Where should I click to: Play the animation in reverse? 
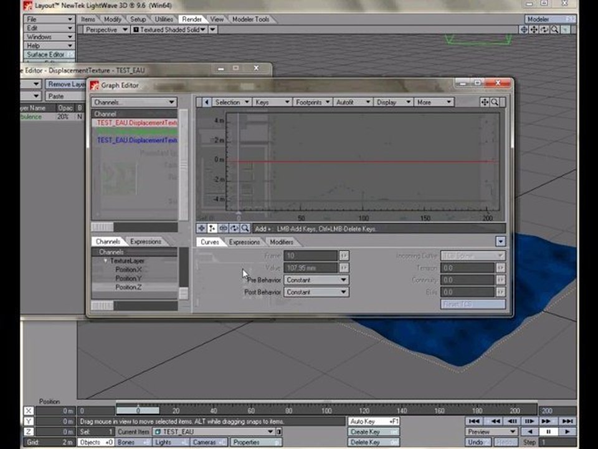[530, 432]
